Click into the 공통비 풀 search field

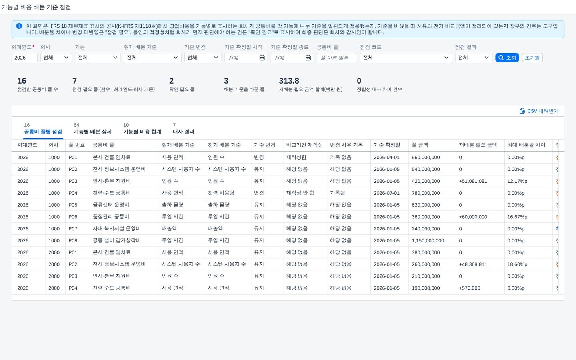[x=337, y=58]
